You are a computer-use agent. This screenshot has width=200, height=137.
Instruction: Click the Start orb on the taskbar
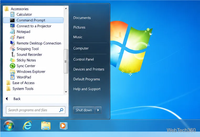9,126
